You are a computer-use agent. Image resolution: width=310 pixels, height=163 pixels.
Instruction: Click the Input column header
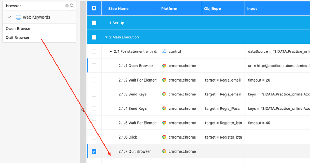point(252,9)
